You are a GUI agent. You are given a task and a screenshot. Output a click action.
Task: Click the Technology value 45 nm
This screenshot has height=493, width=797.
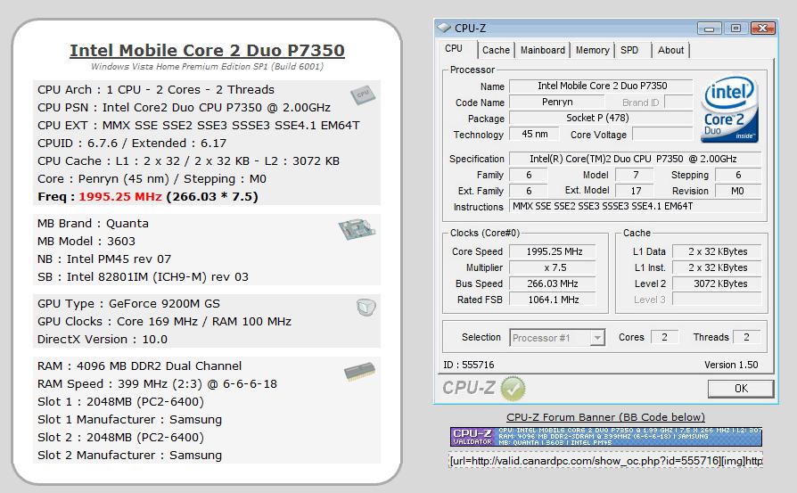tap(534, 135)
